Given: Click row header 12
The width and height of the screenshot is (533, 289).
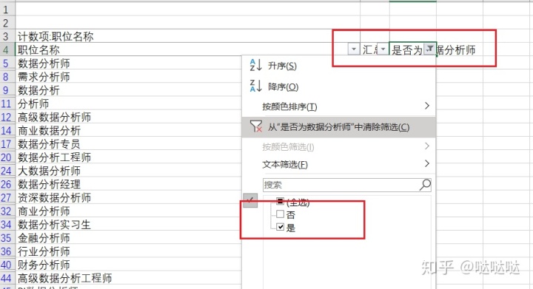Looking at the screenshot, I should [x=7, y=117].
